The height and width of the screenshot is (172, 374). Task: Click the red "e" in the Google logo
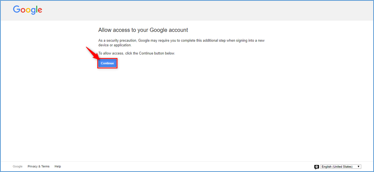[40, 11]
